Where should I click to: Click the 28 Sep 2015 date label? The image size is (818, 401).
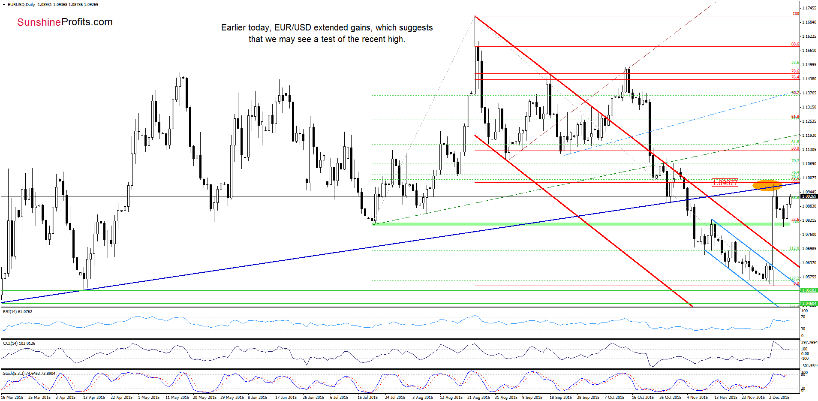588,398
